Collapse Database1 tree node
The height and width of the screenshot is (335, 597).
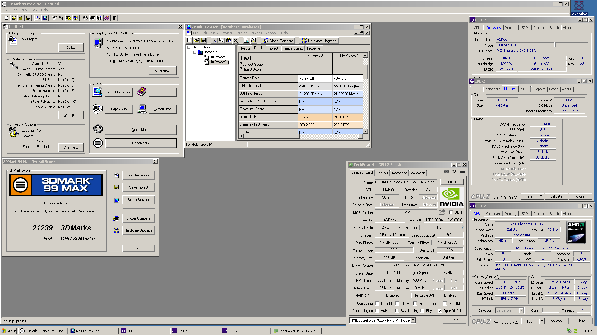point(195,52)
